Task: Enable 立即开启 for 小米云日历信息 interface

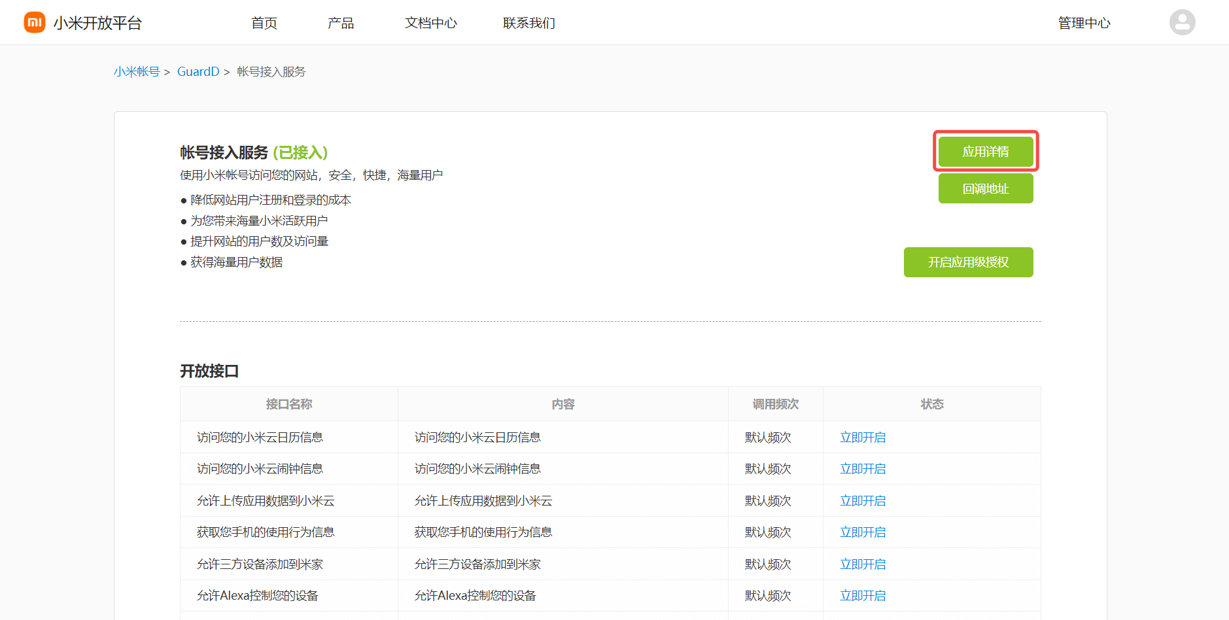Action: click(x=863, y=438)
